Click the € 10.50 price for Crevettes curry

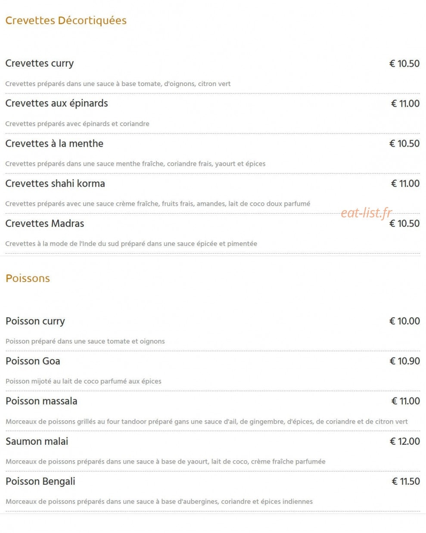[404, 64]
